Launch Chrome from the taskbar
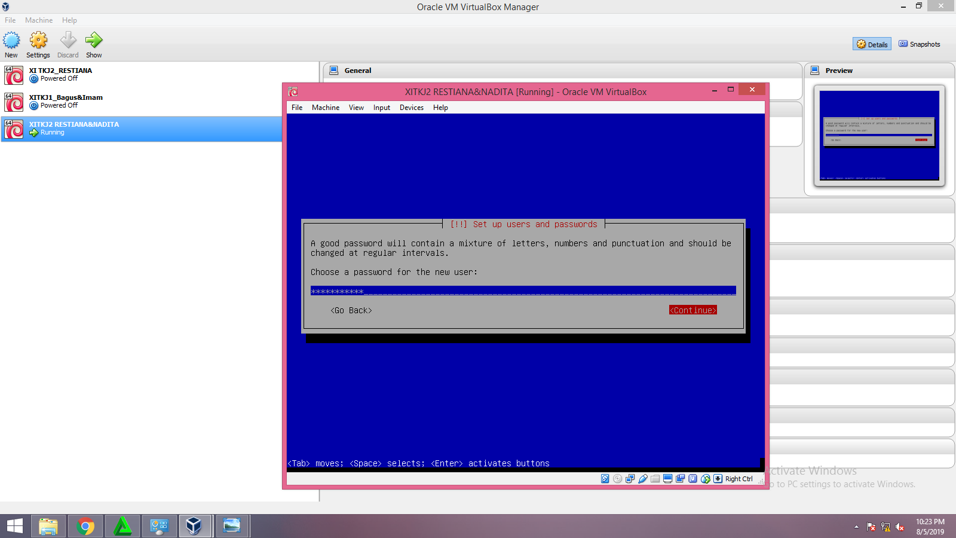This screenshot has height=538, width=956. tap(85, 526)
